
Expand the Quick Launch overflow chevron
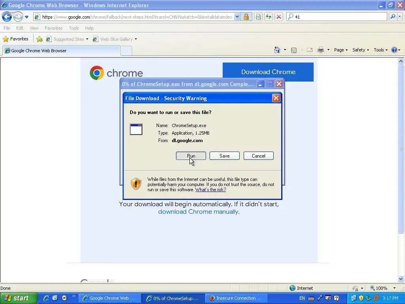click(74, 296)
